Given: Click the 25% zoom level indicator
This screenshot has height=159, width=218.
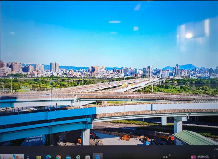Looking at the screenshot, I should (x=216, y=149).
